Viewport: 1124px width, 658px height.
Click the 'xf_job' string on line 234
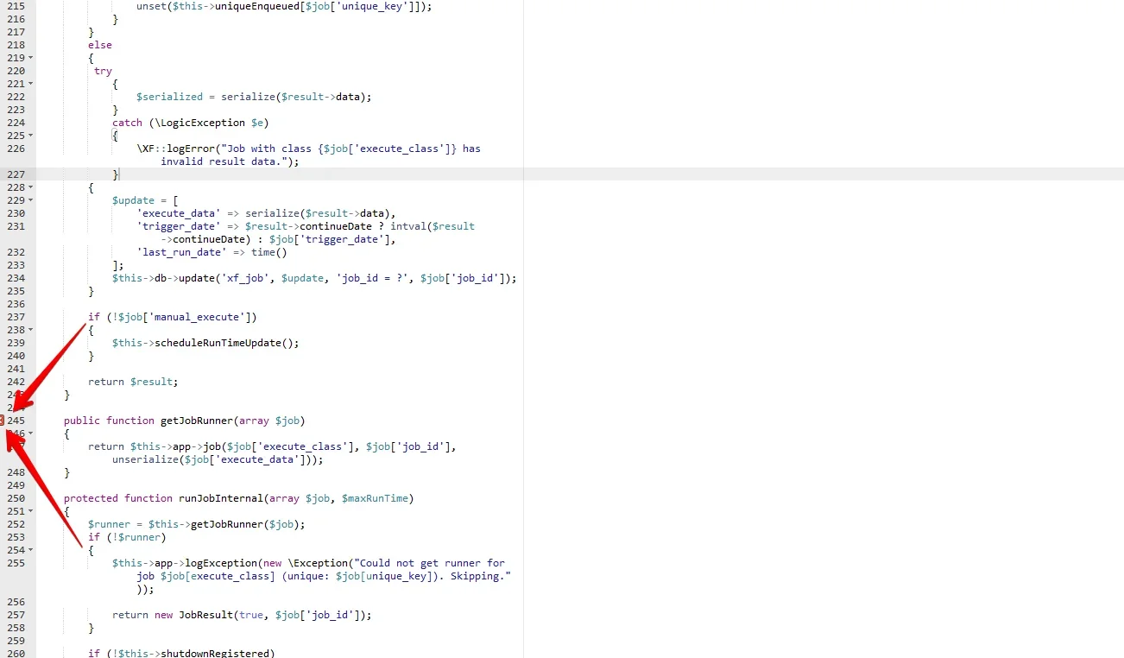tap(245, 278)
